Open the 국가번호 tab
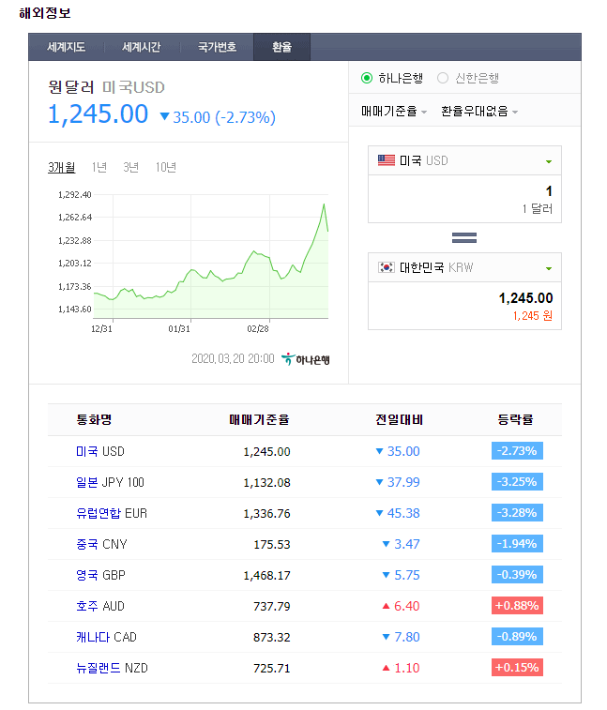 point(217,47)
